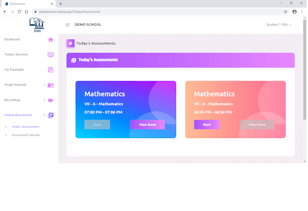Open Study Materials menu item
This screenshot has height=211, width=308.
[x=15, y=85]
